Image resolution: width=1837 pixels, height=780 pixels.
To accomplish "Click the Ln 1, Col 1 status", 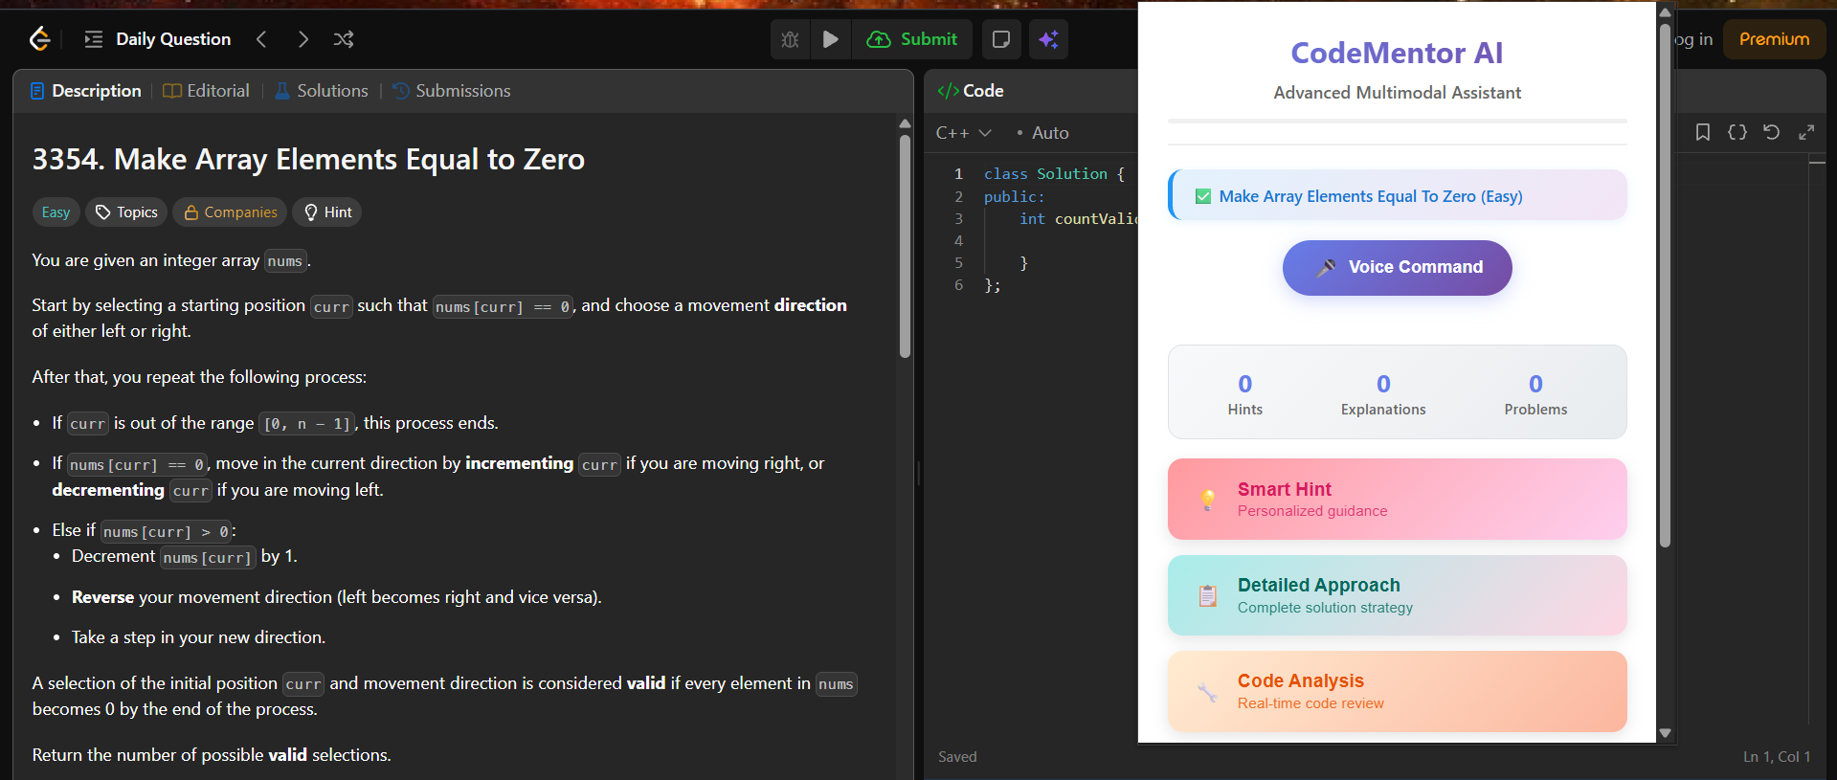I will coord(1777,757).
